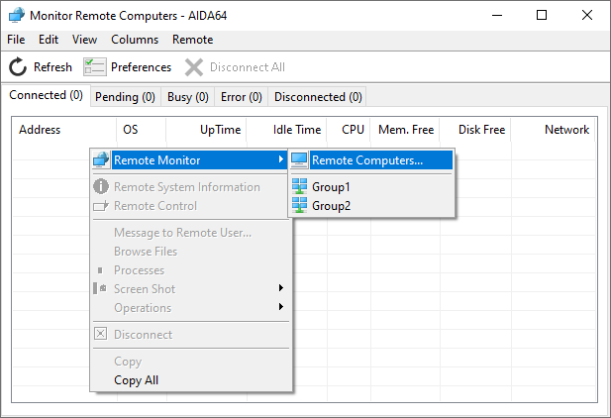Click the Group2 network icon

(x=299, y=205)
